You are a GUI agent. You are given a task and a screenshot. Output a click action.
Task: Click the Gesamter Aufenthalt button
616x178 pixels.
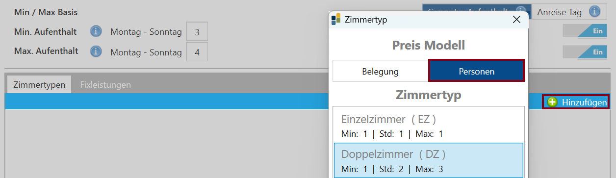pyautogui.click(x=477, y=12)
